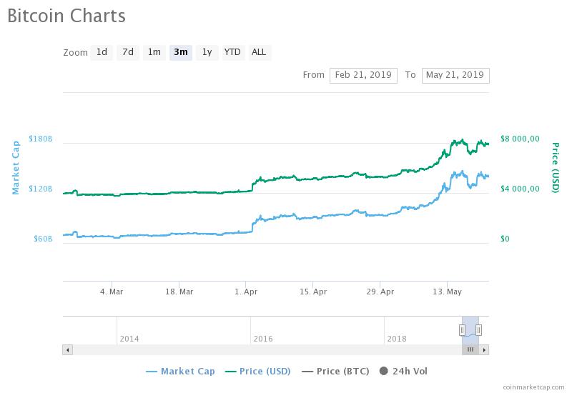Click the '15. Apr' axis label
This screenshot has width=572, height=393.
(313, 292)
